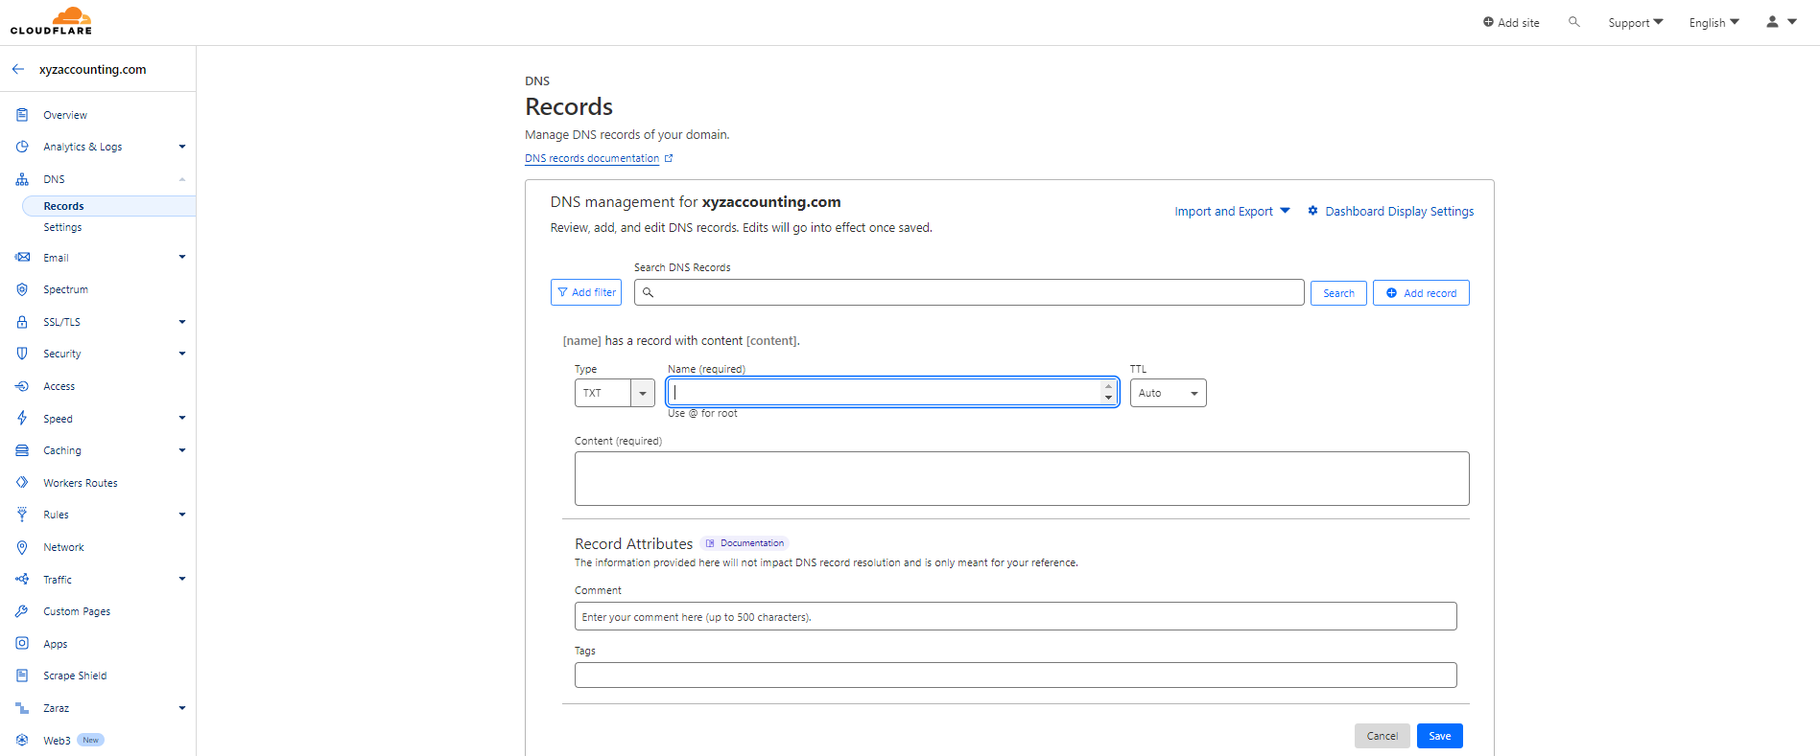The width and height of the screenshot is (1820, 756).
Task: Click the Custom Pages wrench icon
Action: click(x=22, y=611)
